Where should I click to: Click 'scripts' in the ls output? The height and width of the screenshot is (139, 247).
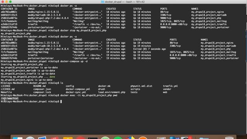point(135,89)
